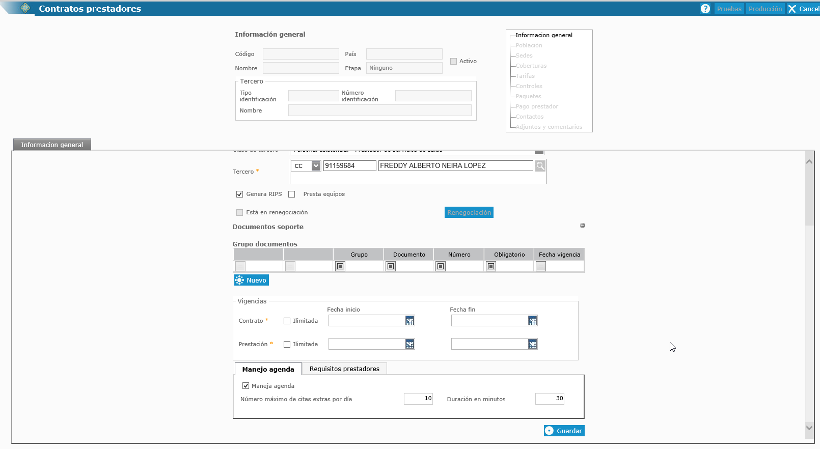The width and height of the screenshot is (820, 449).
Task: Open the Fecha vigencia filter operator
Action: (x=541, y=266)
